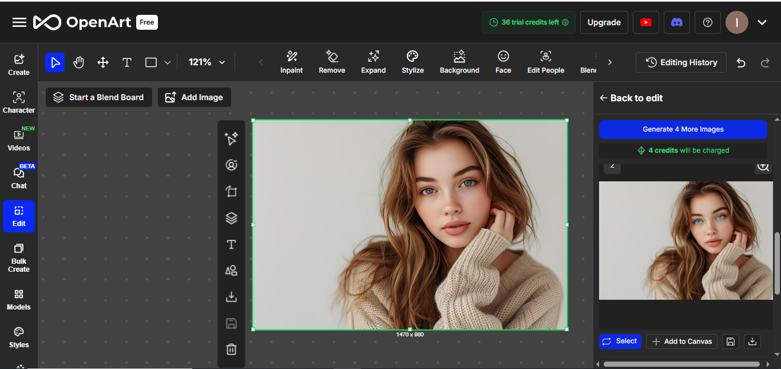Choose the Remove tool
781x369 pixels.
click(332, 62)
